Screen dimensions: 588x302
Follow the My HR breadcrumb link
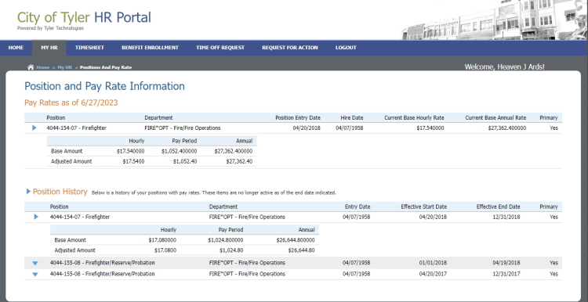(64, 67)
